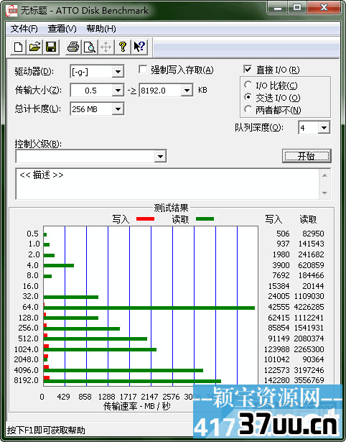This screenshot has height=442, width=346.
Task: Click the read value 20144 for 16.0
Action: (x=313, y=286)
